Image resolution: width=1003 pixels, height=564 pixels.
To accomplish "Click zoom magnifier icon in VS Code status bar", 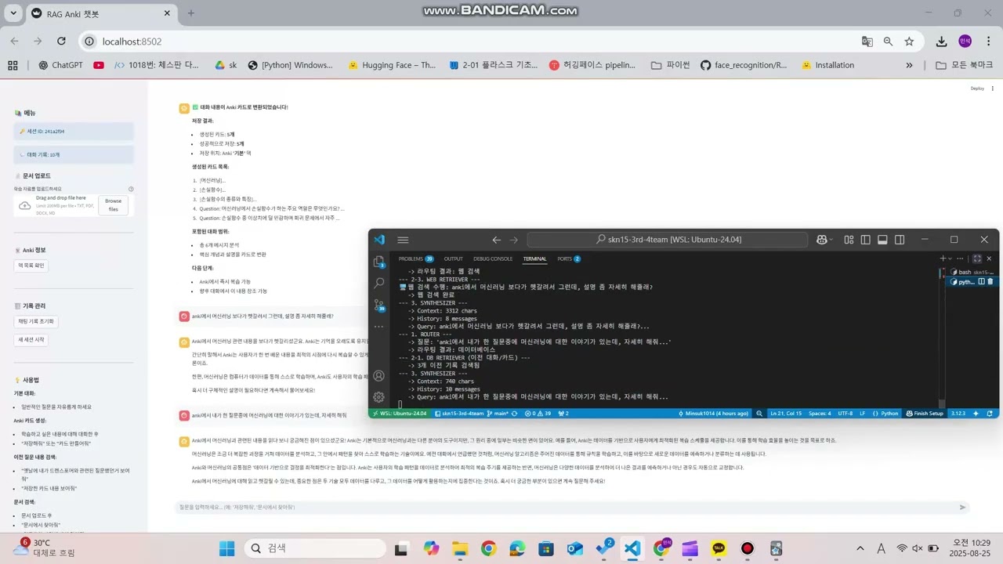I will coord(759,413).
